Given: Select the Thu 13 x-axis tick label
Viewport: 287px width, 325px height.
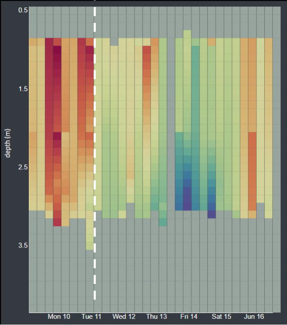Looking at the screenshot, I should (156, 317).
